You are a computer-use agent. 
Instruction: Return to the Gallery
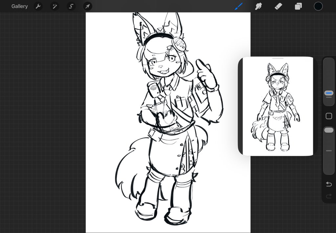point(19,6)
